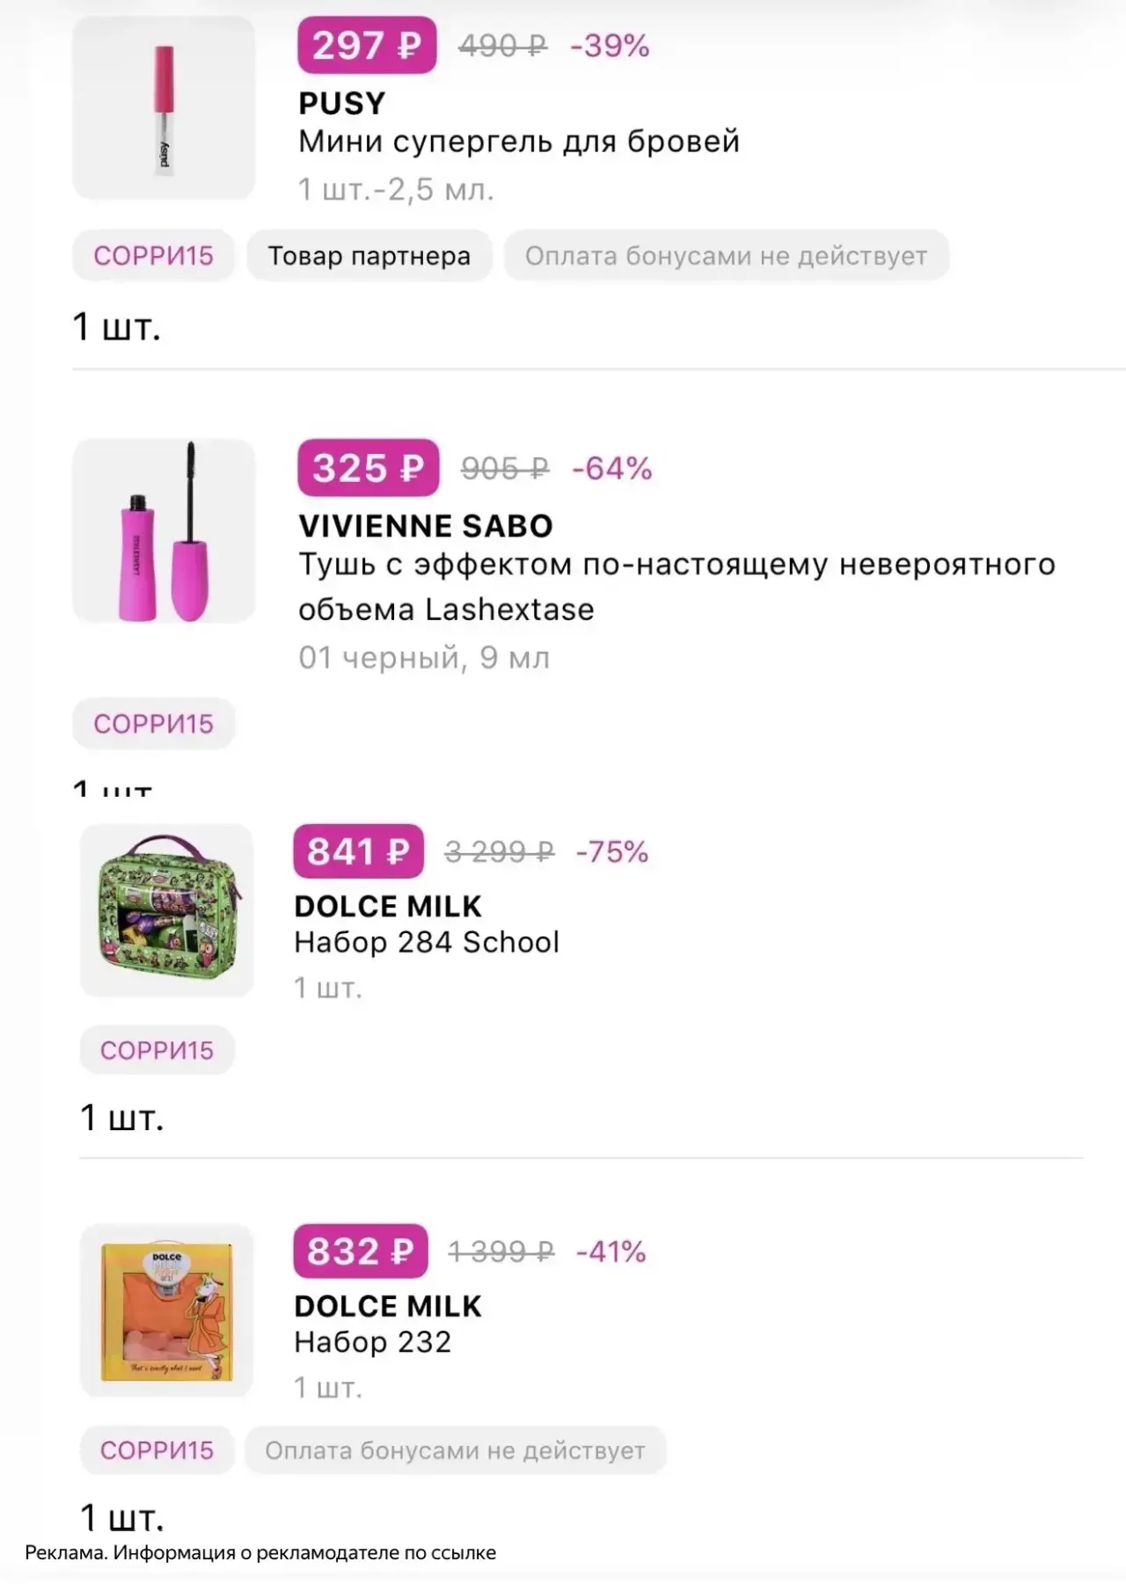Open the "Набор 284 School" product title
The width and height of the screenshot is (1126, 1584).
coord(427,942)
